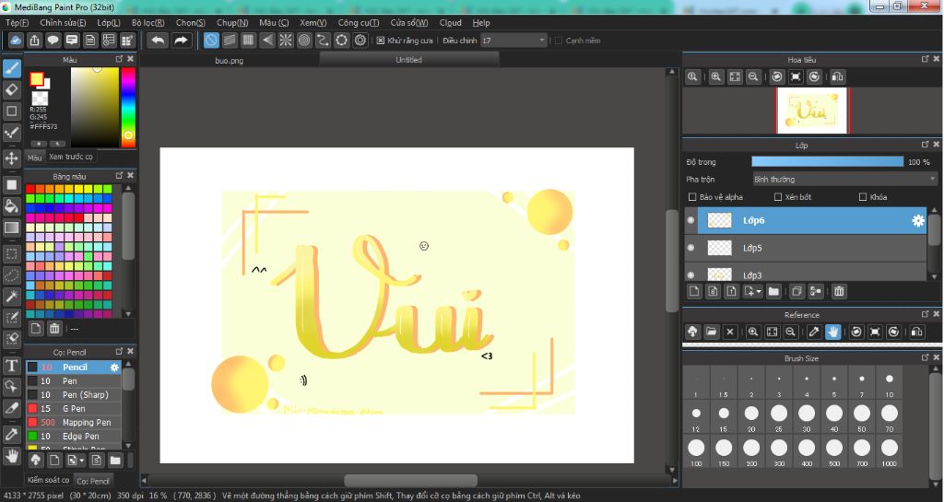Screen dimensions: 944x502
Task: Open Lớp6 layer settings gear
Action: click(x=917, y=221)
